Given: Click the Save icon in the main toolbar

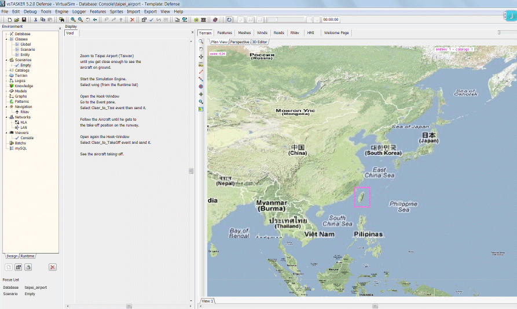Looking at the screenshot, I should click(x=24, y=20).
